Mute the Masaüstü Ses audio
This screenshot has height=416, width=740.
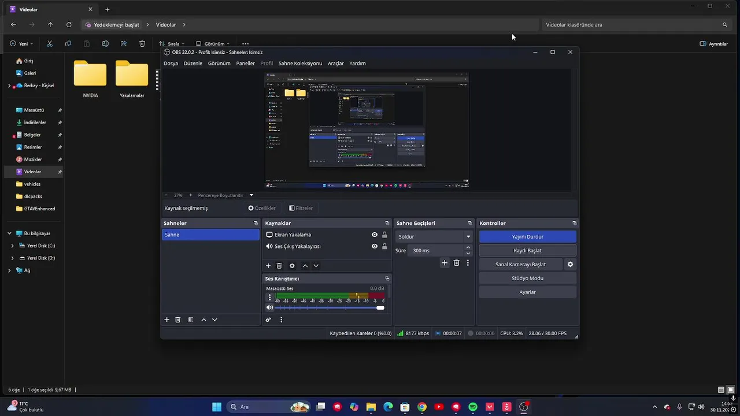(269, 307)
